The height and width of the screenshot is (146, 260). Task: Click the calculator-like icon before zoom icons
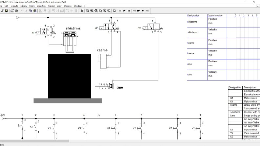[82, 10]
